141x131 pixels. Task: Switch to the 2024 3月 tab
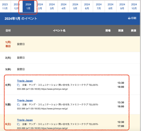click(x=52, y=6)
